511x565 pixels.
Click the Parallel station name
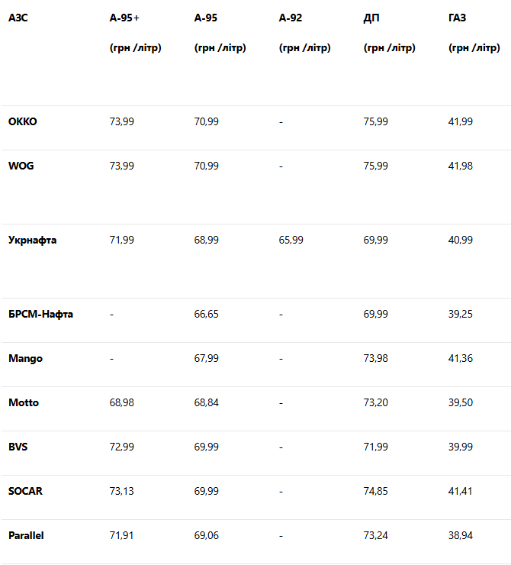[x=27, y=535]
